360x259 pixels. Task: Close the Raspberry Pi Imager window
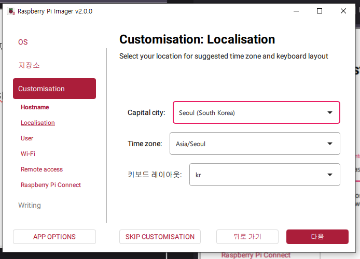click(x=343, y=11)
